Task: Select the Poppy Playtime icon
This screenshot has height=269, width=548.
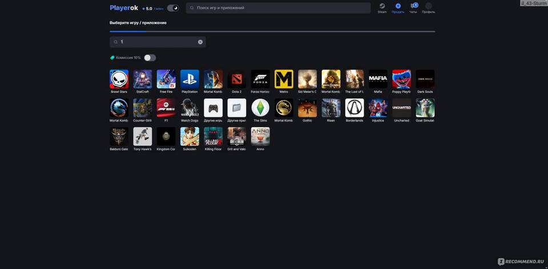Action: click(x=401, y=79)
